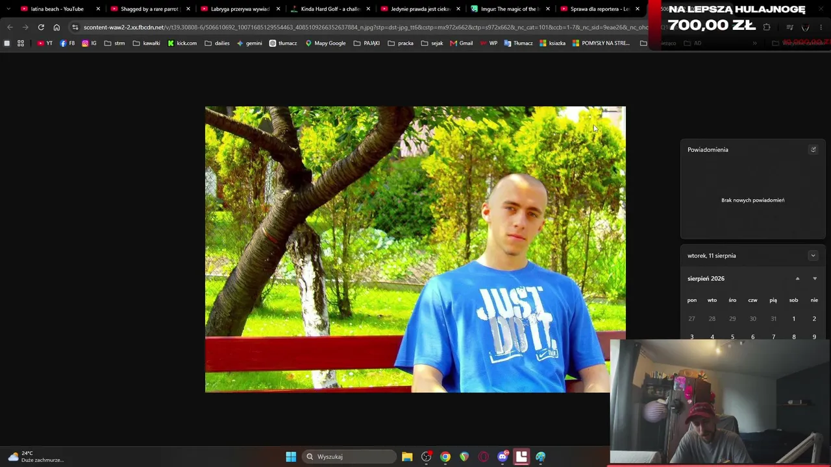Select sierpień 2026 month header in calendar
Screen dimensions: 831x467
coord(706,279)
